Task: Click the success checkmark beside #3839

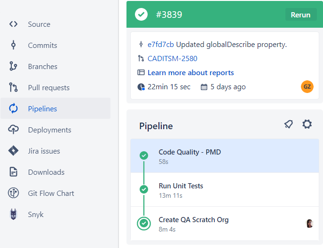Action: tap(141, 15)
